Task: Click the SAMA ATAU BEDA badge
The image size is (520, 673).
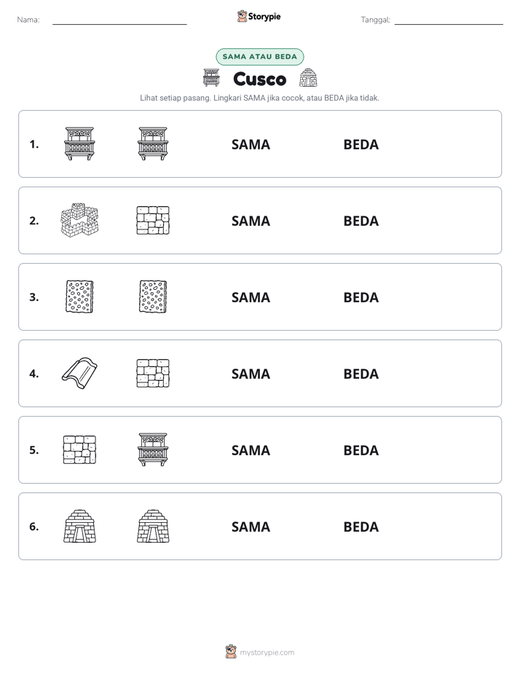Action: coord(259,57)
